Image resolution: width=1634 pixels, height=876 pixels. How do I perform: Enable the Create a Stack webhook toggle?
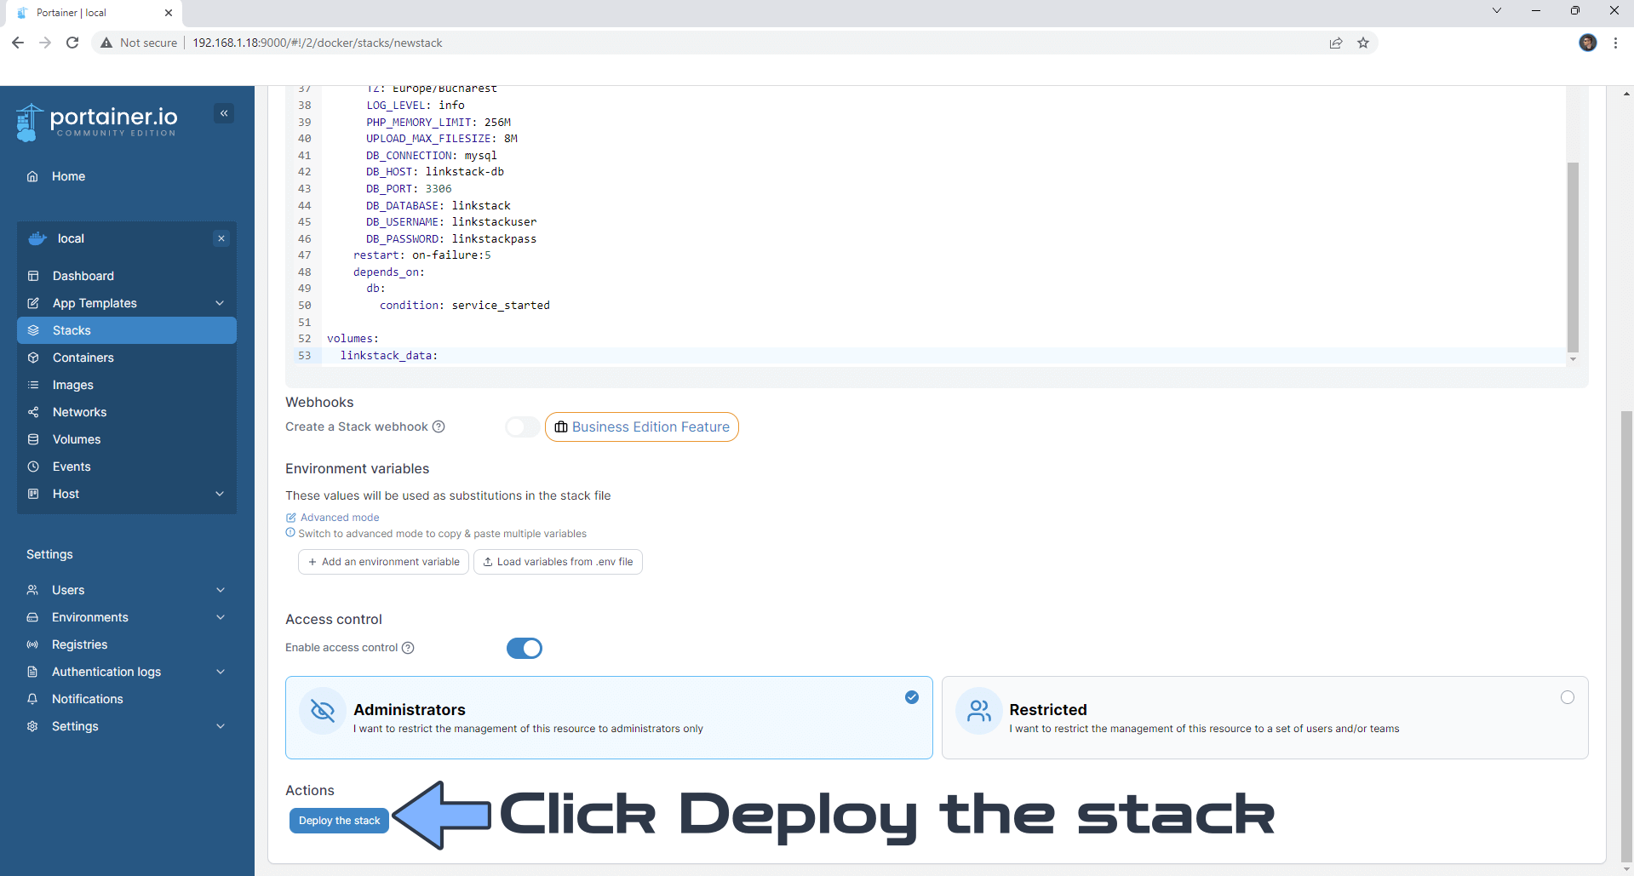[522, 427]
